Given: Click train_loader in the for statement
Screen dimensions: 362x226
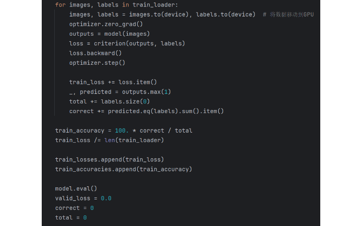Looking at the screenshot, I should [153, 5].
